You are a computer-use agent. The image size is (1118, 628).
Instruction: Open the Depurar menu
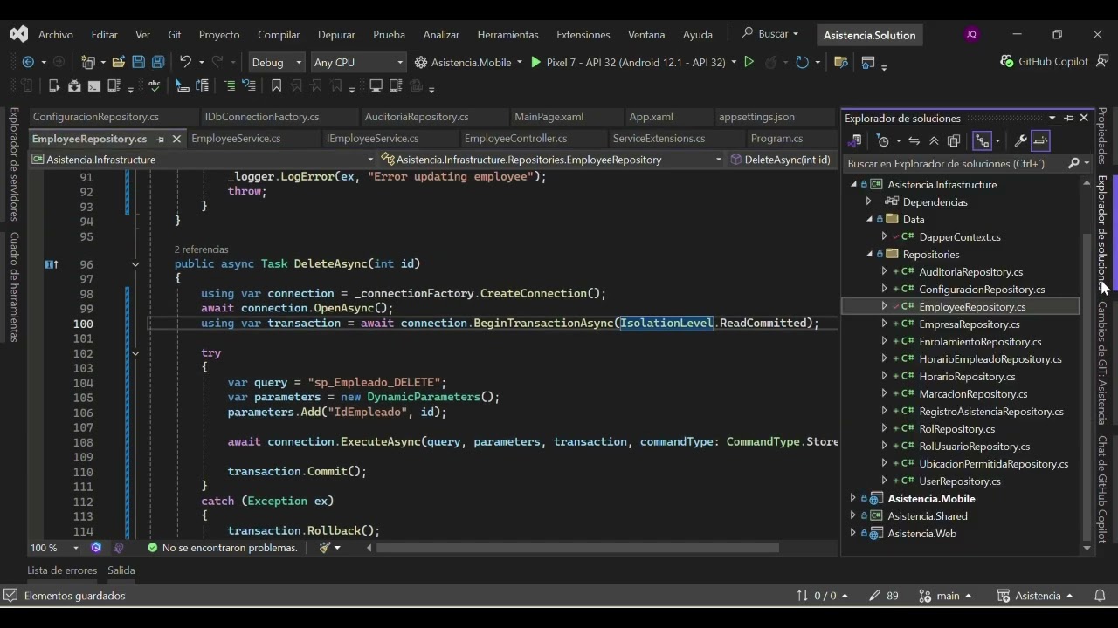pyautogui.click(x=336, y=34)
